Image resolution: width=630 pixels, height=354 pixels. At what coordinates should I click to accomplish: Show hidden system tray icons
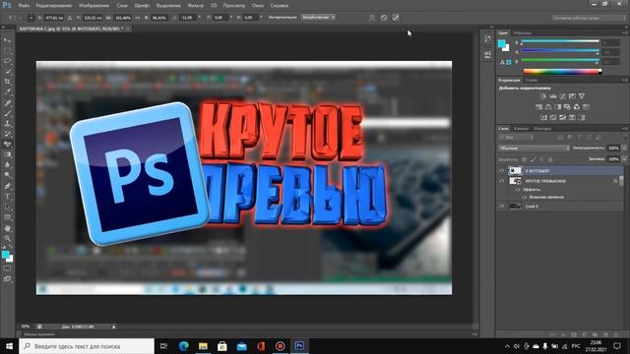tap(508, 346)
